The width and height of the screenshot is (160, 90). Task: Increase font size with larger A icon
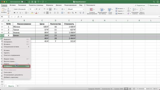coord(36,9)
